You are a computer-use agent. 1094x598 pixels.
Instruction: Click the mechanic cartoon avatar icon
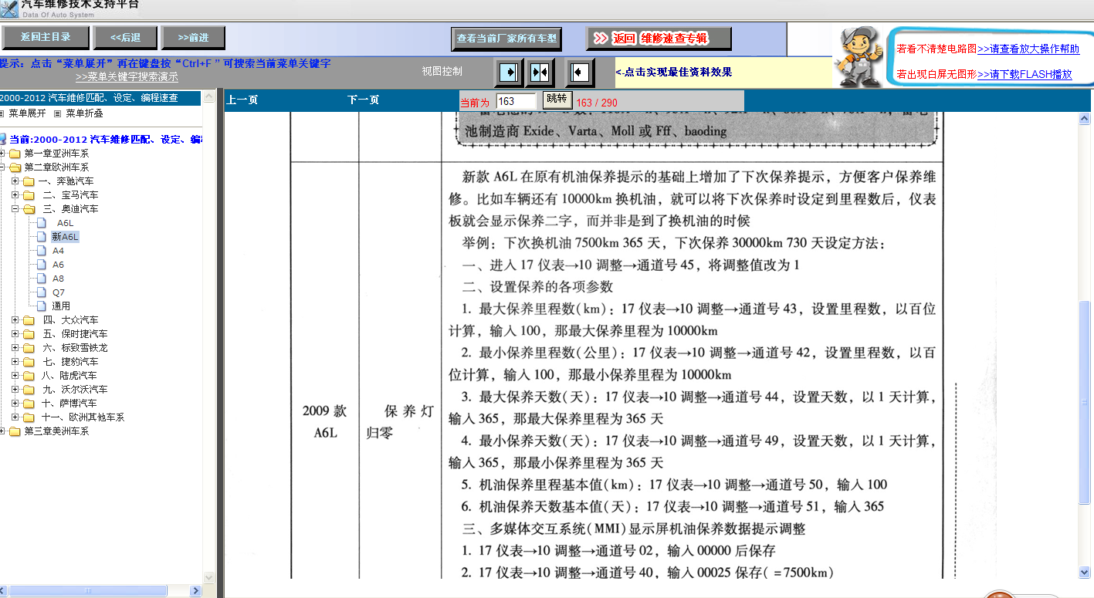point(857,54)
